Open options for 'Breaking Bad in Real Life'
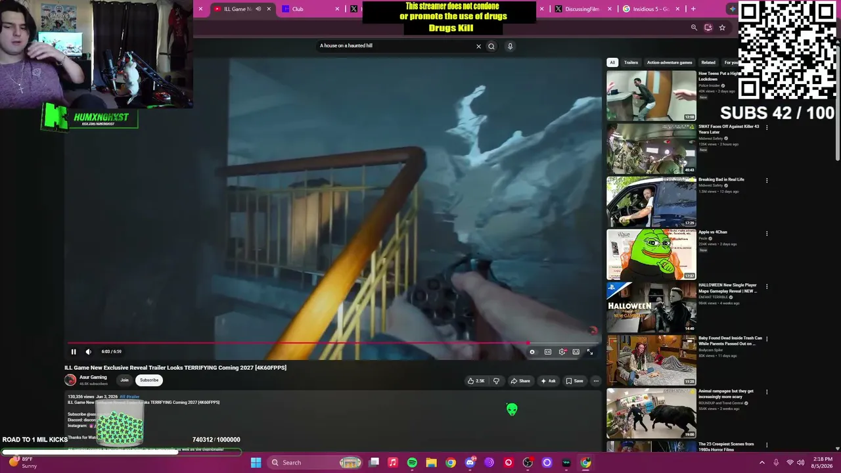Image resolution: width=841 pixels, height=473 pixels. (767, 181)
